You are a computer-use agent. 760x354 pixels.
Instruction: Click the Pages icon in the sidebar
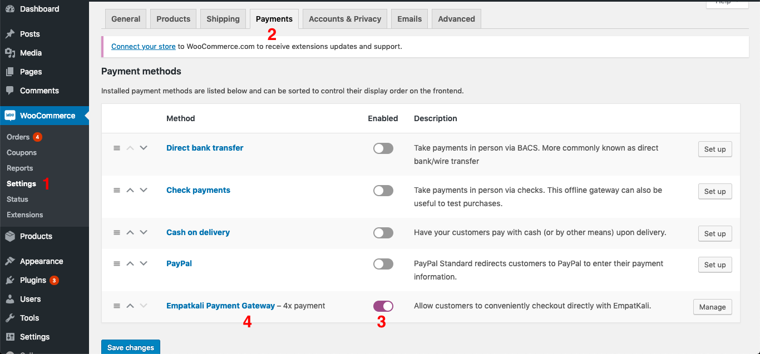(x=10, y=72)
